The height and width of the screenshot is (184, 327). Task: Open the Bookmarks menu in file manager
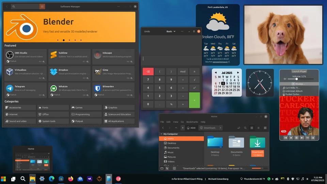(192, 122)
